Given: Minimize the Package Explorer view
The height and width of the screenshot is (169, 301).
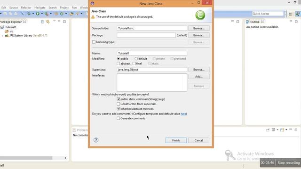Looking at the screenshot, I should [59, 21].
